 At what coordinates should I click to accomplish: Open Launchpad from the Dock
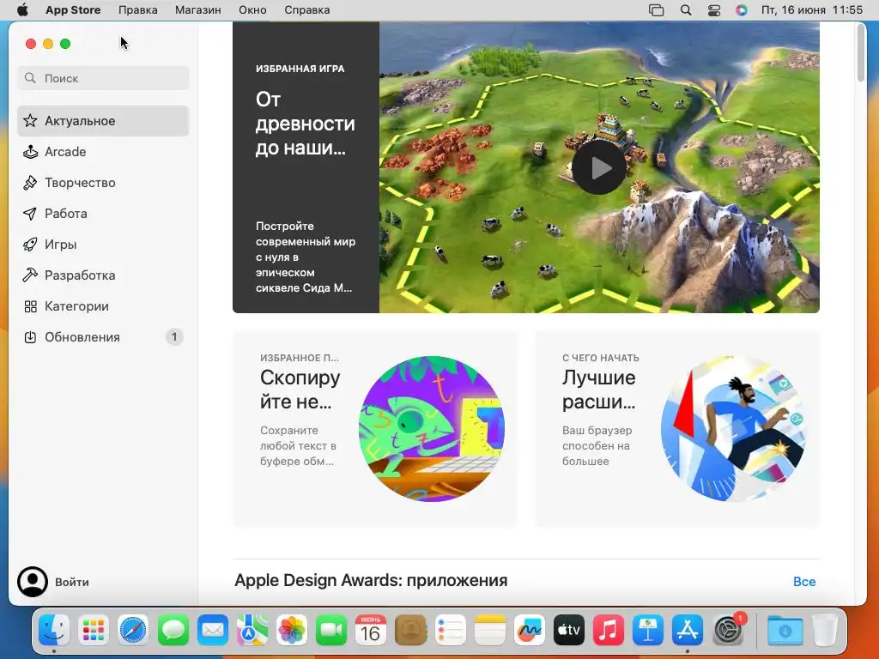tap(94, 631)
